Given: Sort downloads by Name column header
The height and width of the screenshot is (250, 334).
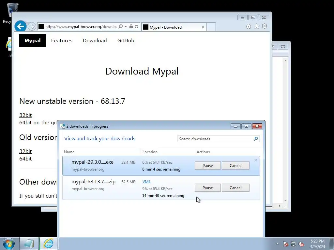Looking at the screenshot, I should coord(69,152).
